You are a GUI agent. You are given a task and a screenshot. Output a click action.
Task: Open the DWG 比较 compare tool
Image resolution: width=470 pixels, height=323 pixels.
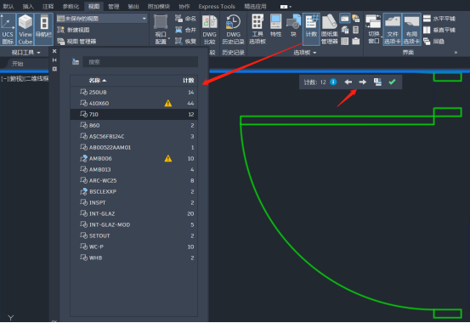click(x=210, y=30)
